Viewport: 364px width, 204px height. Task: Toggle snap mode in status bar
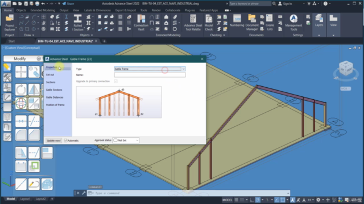pyautogui.click(x=242, y=200)
